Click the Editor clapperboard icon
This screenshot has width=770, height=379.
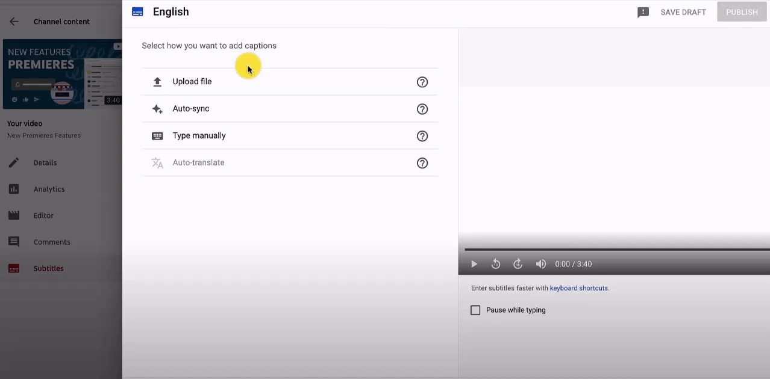[14, 215]
